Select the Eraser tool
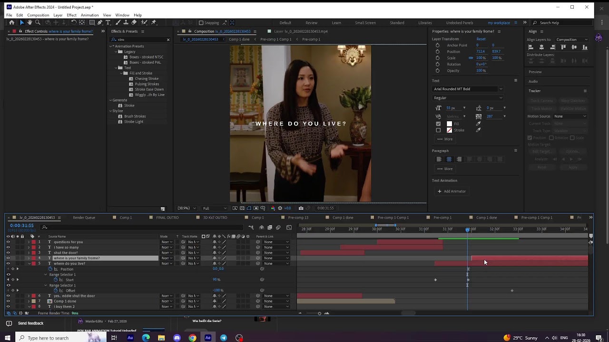Screen dimensions: 609x342 tap(134, 22)
